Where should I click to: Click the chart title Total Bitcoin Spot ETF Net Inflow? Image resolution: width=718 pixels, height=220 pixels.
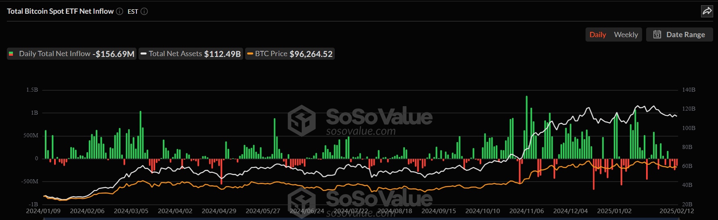pos(60,11)
